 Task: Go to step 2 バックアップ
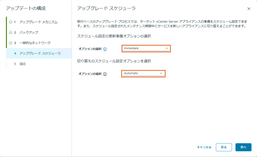pos(29,32)
